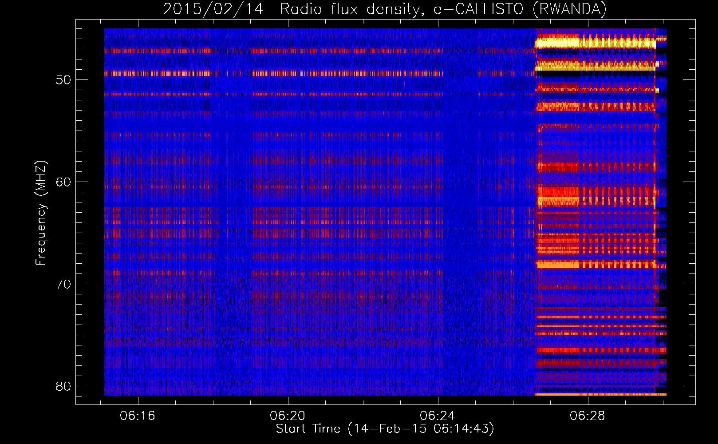
Task: Click the 06:28 time tick label
Action: point(588,416)
